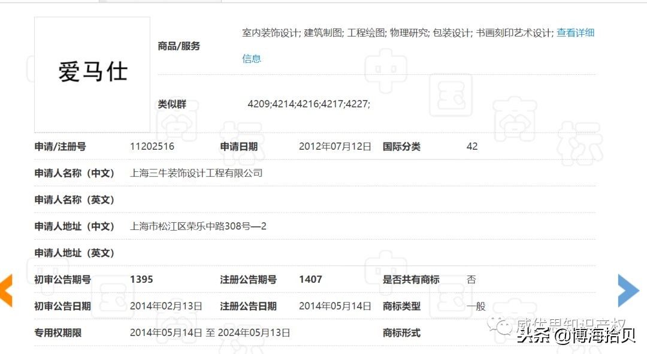
Task: Click the goods/services description text
Action: (398, 33)
